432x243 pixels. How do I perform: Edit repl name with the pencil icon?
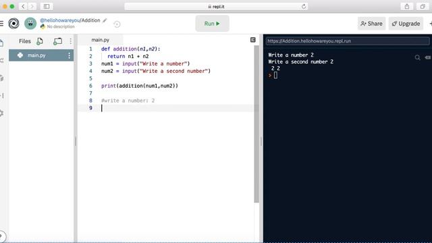coord(105,20)
